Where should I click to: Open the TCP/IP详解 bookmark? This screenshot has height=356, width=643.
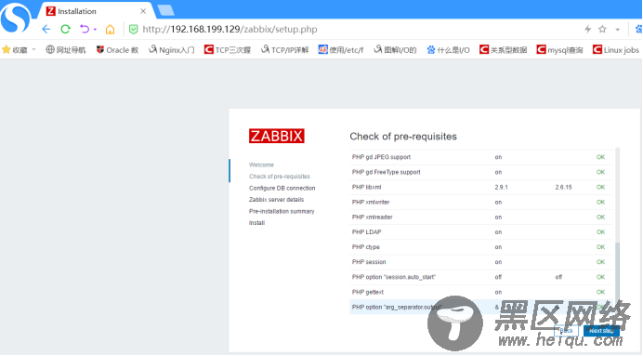(284, 50)
